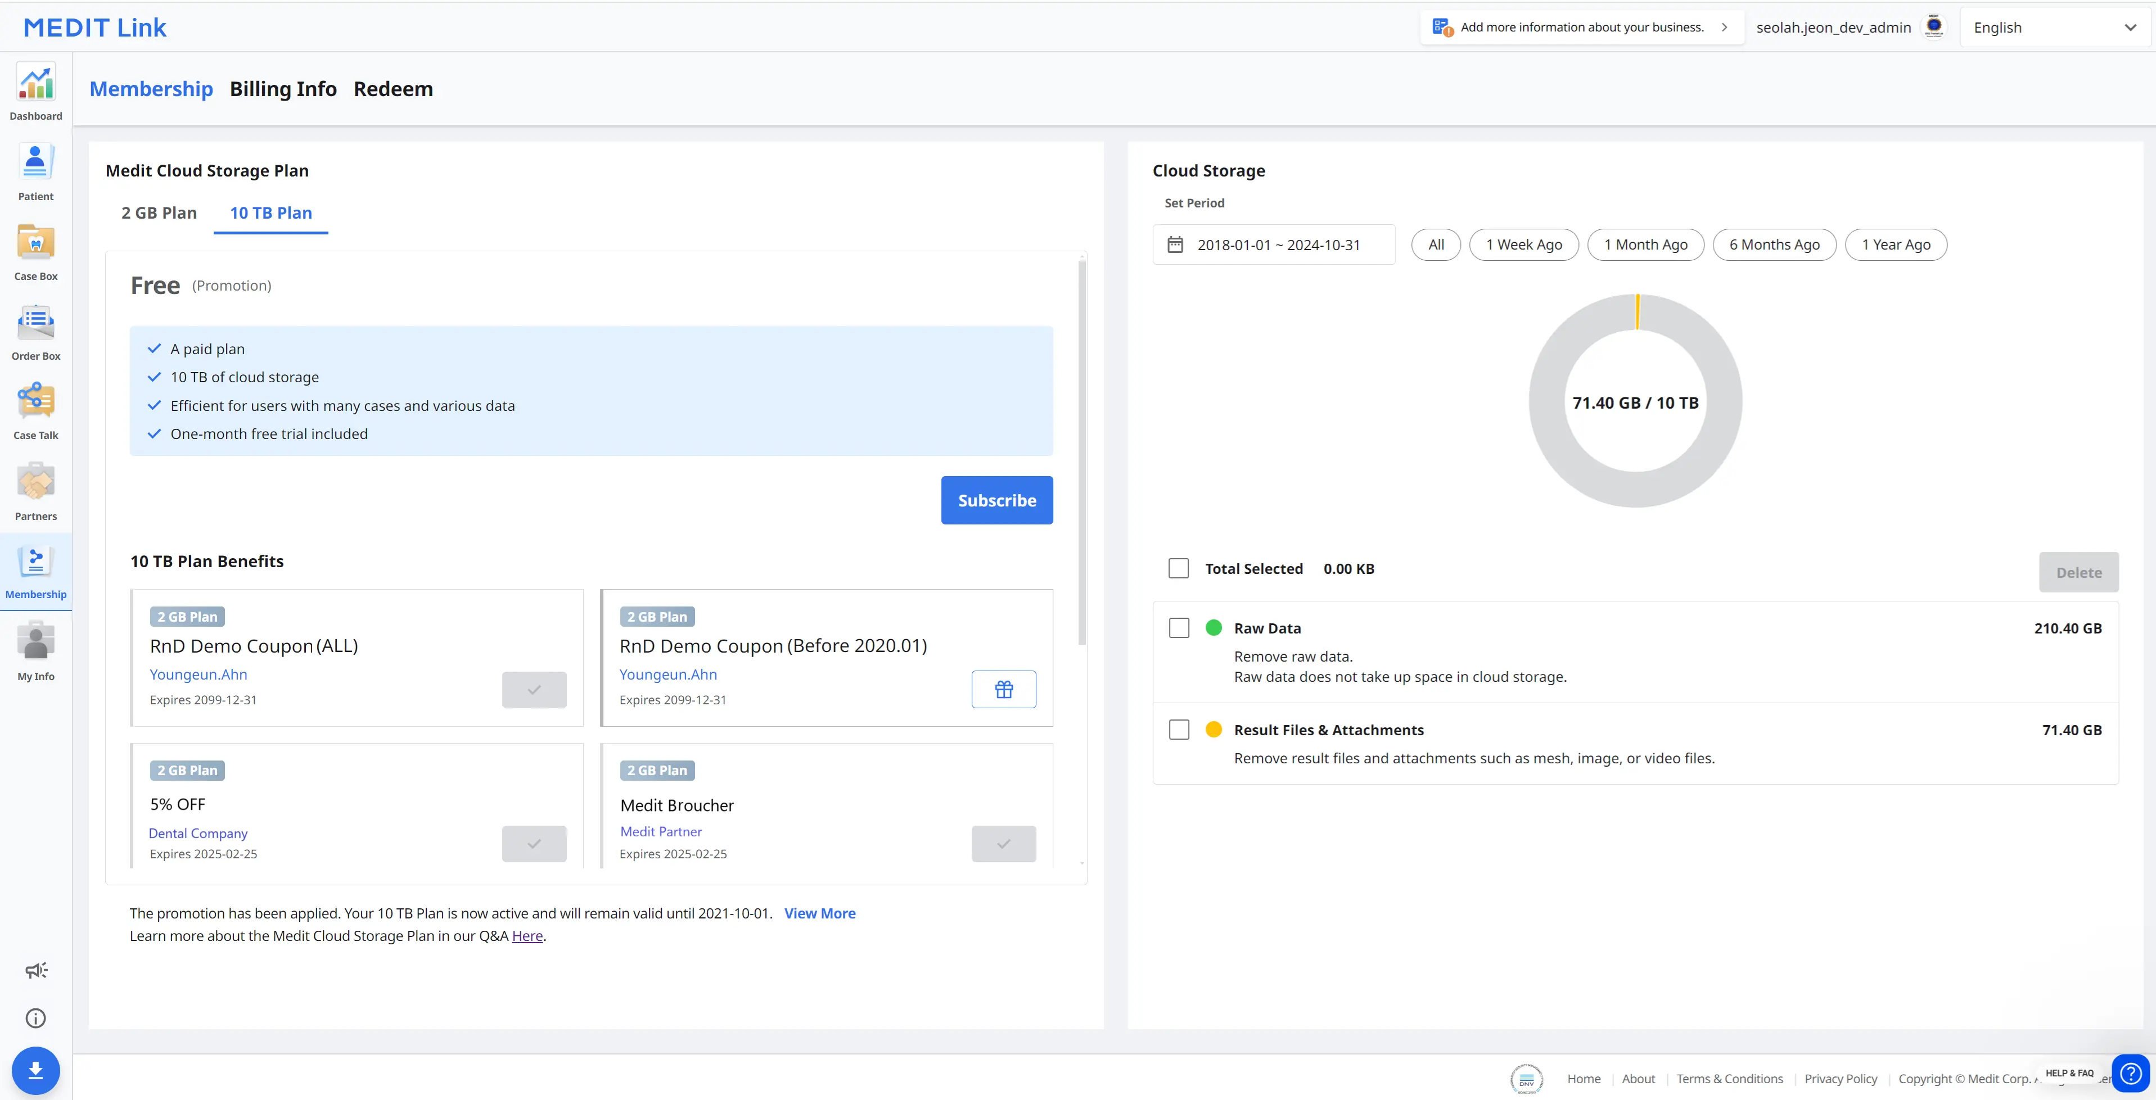Click the yellow Result Files color dot

(x=1213, y=728)
